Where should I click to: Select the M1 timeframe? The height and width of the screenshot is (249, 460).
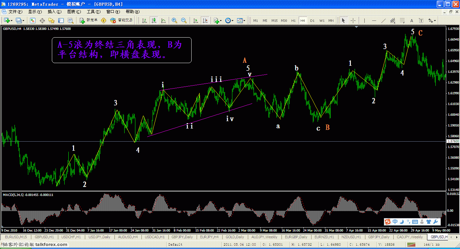256,20
